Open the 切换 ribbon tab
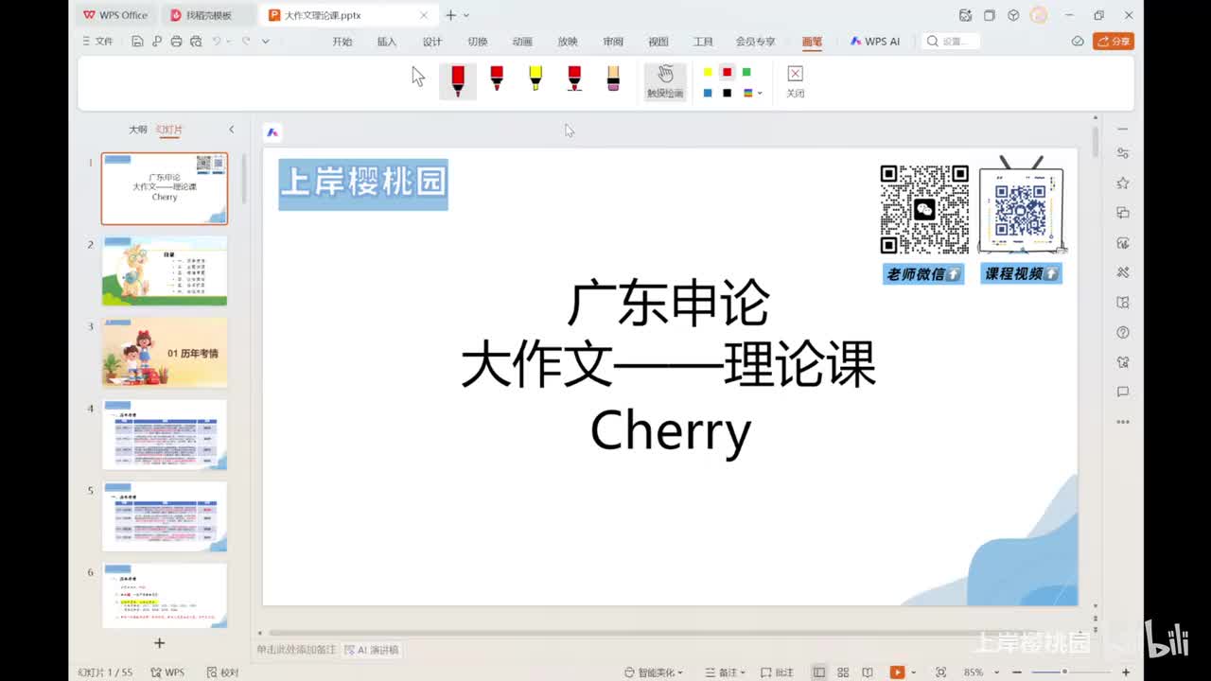The image size is (1211, 681). click(478, 42)
